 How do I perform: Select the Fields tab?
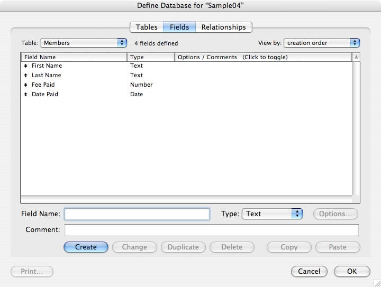click(x=179, y=27)
